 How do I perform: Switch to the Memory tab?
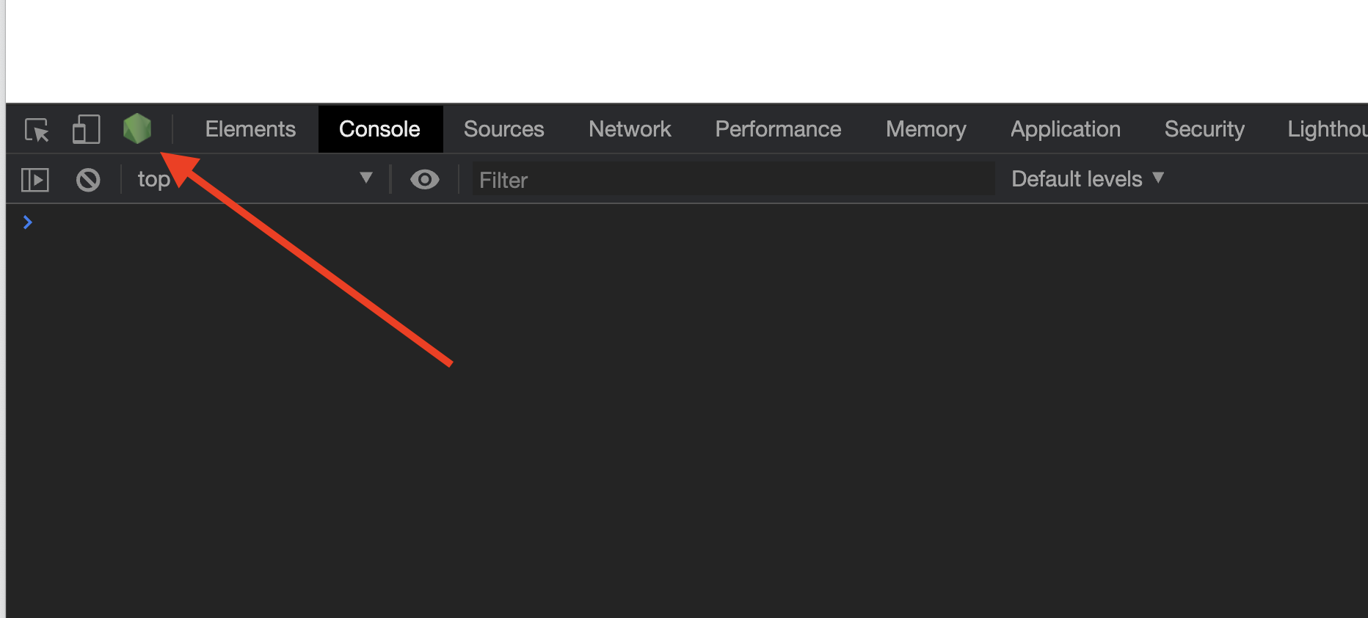click(925, 129)
